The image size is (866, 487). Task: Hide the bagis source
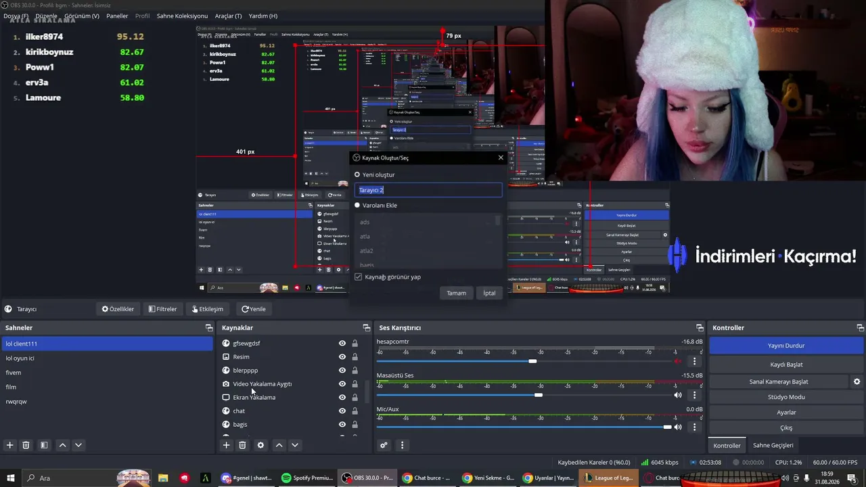(x=342, y=424)
